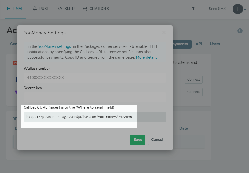
Task: Cancel the YooMoney Settings dialog
Action: click(157, 140)
